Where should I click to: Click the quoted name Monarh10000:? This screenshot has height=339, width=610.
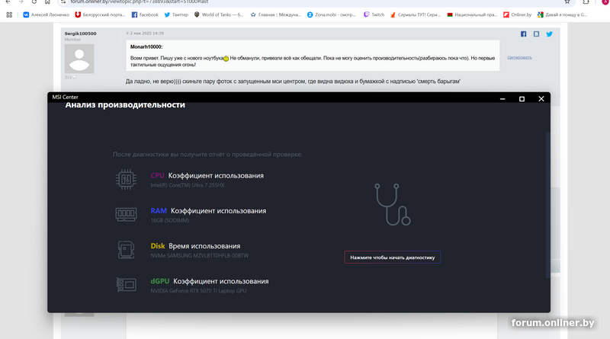pyautogui.click(x=146, y=47)
